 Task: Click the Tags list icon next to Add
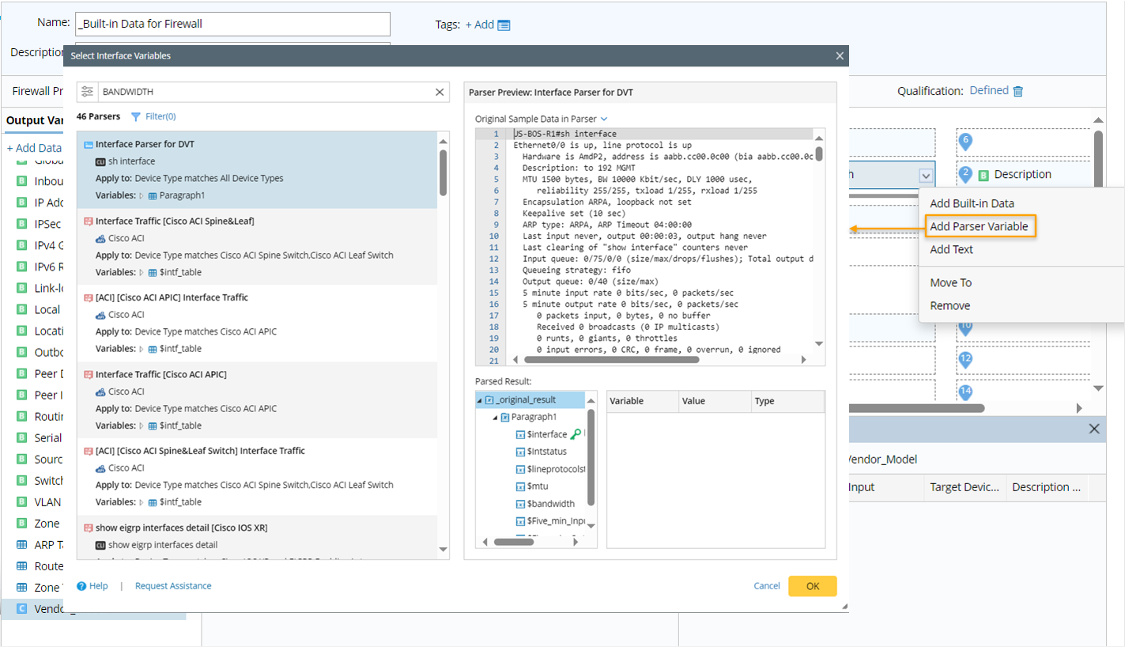pyautogui.click(x=504, y=25)
